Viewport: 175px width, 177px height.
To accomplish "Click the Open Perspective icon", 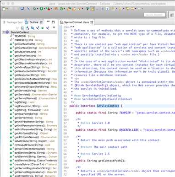I will tap(172, 15).
